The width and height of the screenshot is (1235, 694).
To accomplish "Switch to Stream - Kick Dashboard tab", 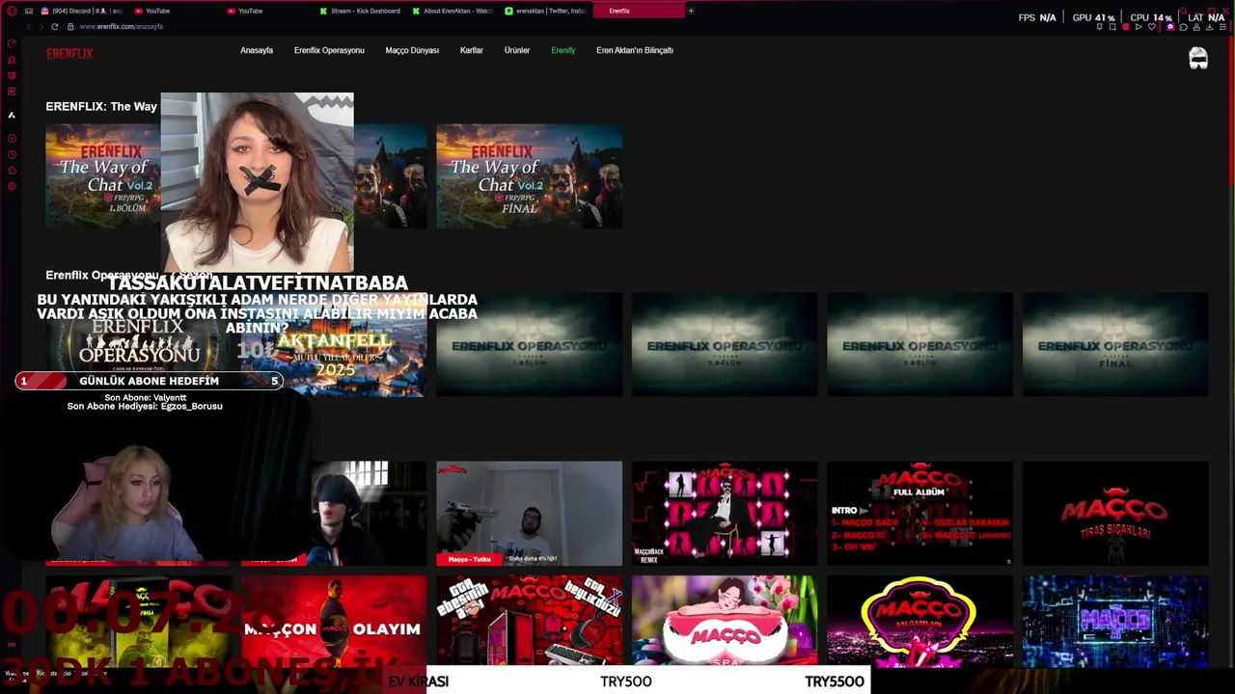I will (x=360, y=11).
